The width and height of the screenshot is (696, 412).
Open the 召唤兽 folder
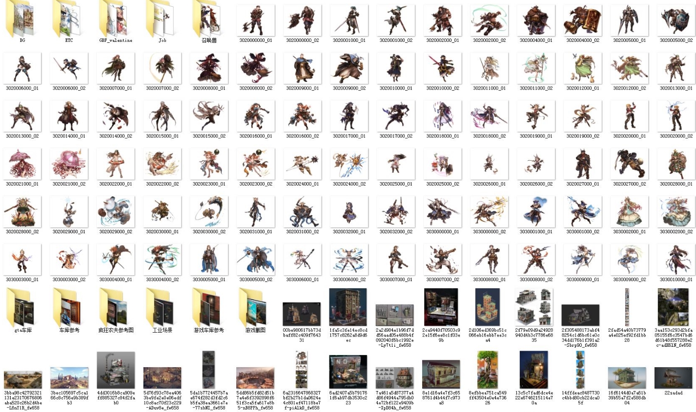[x=208, y=18]
